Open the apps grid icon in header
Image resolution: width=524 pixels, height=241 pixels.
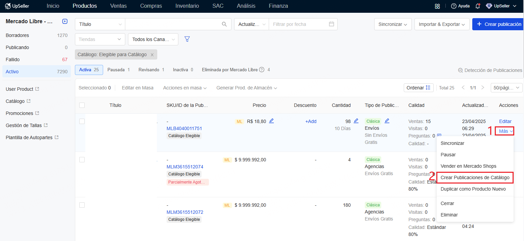tap(437, 6)
